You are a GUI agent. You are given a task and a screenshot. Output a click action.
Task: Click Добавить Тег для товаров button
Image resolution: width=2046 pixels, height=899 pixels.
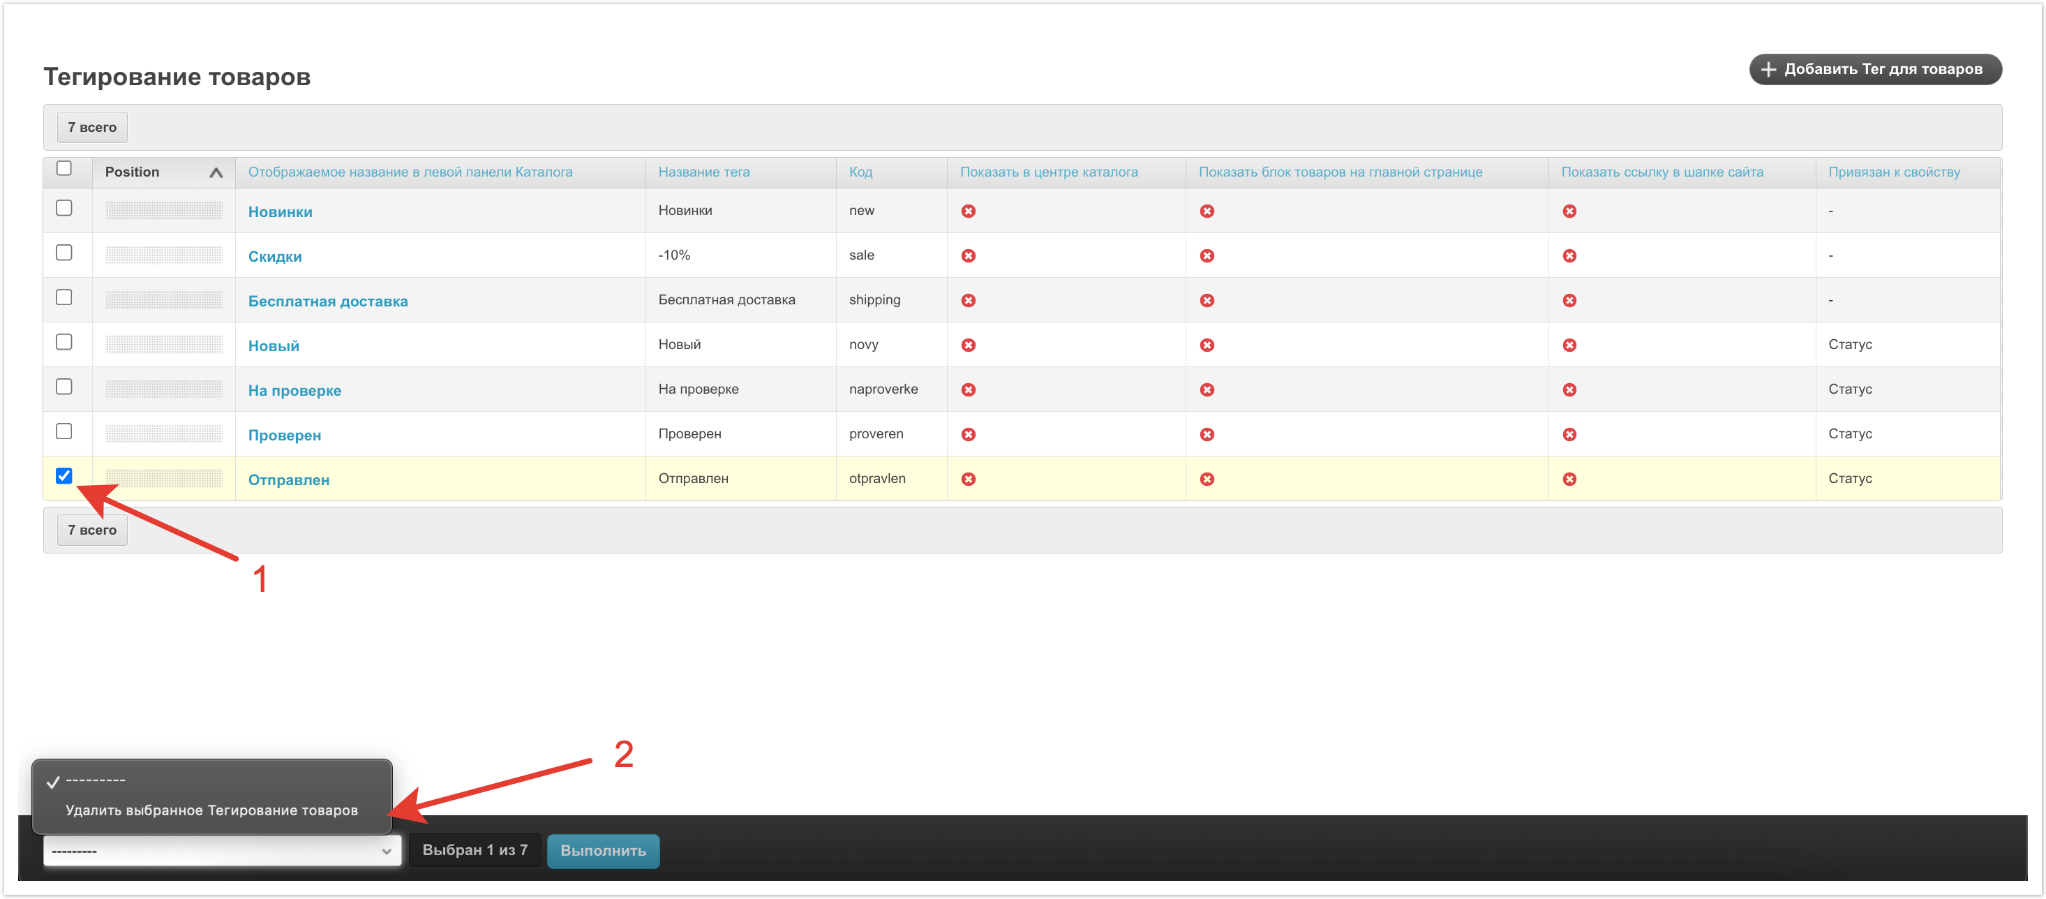pos(1874,69)
